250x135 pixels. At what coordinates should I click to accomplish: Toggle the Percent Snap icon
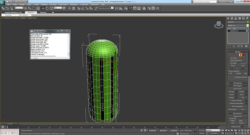pyautogui.click(x=87, y=8)
